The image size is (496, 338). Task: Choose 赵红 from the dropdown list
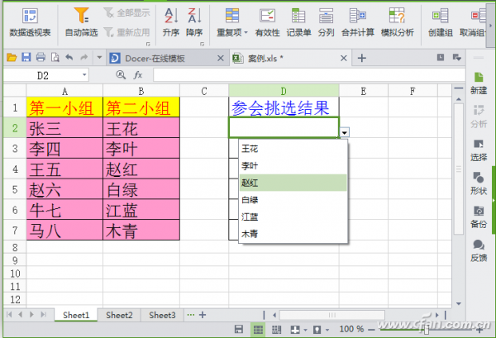(293, 183)
